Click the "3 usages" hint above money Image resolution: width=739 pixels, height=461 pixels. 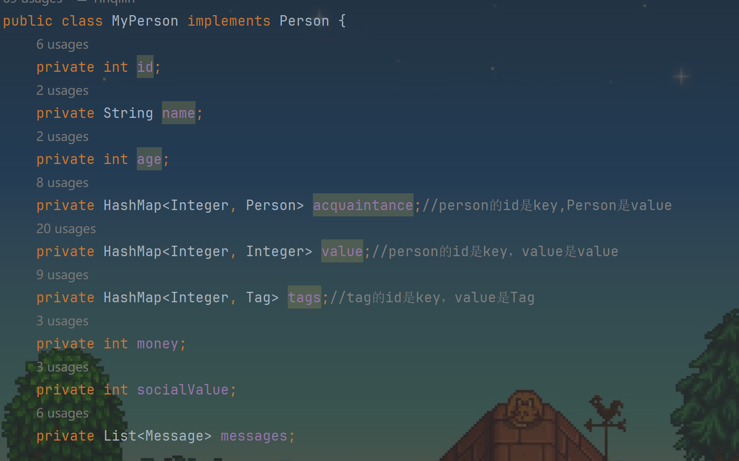62,321
